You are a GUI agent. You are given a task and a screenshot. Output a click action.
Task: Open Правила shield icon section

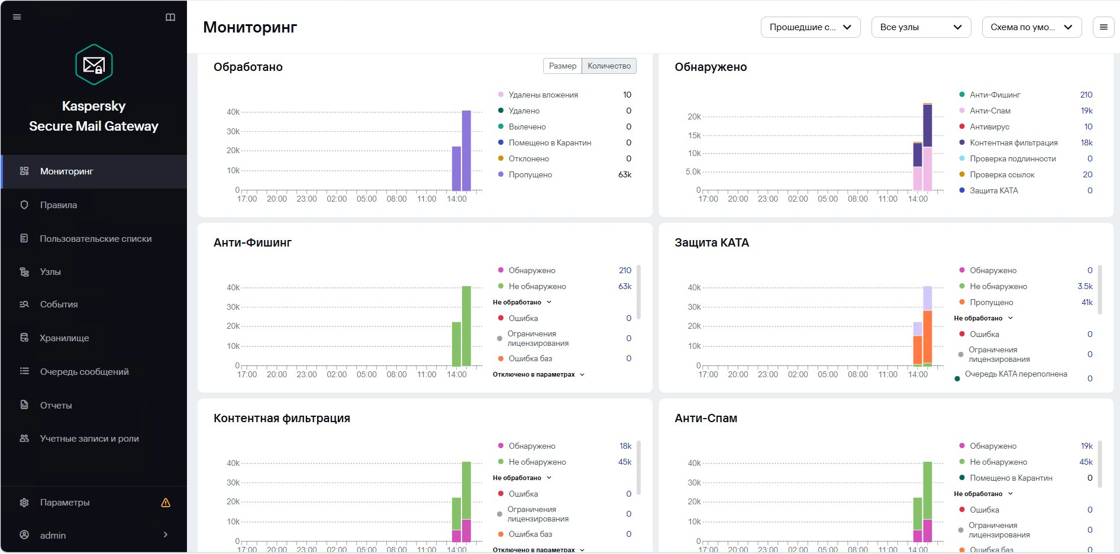point(24,205)
